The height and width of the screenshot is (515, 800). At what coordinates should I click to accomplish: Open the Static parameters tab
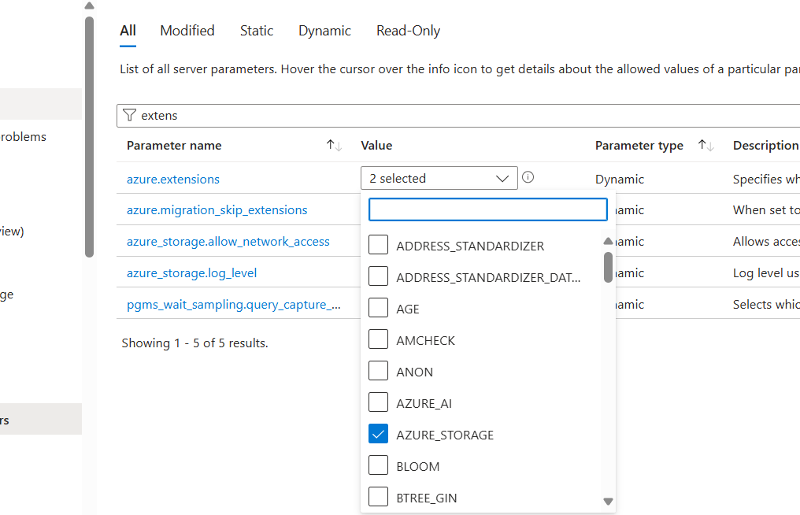point(257,31)
